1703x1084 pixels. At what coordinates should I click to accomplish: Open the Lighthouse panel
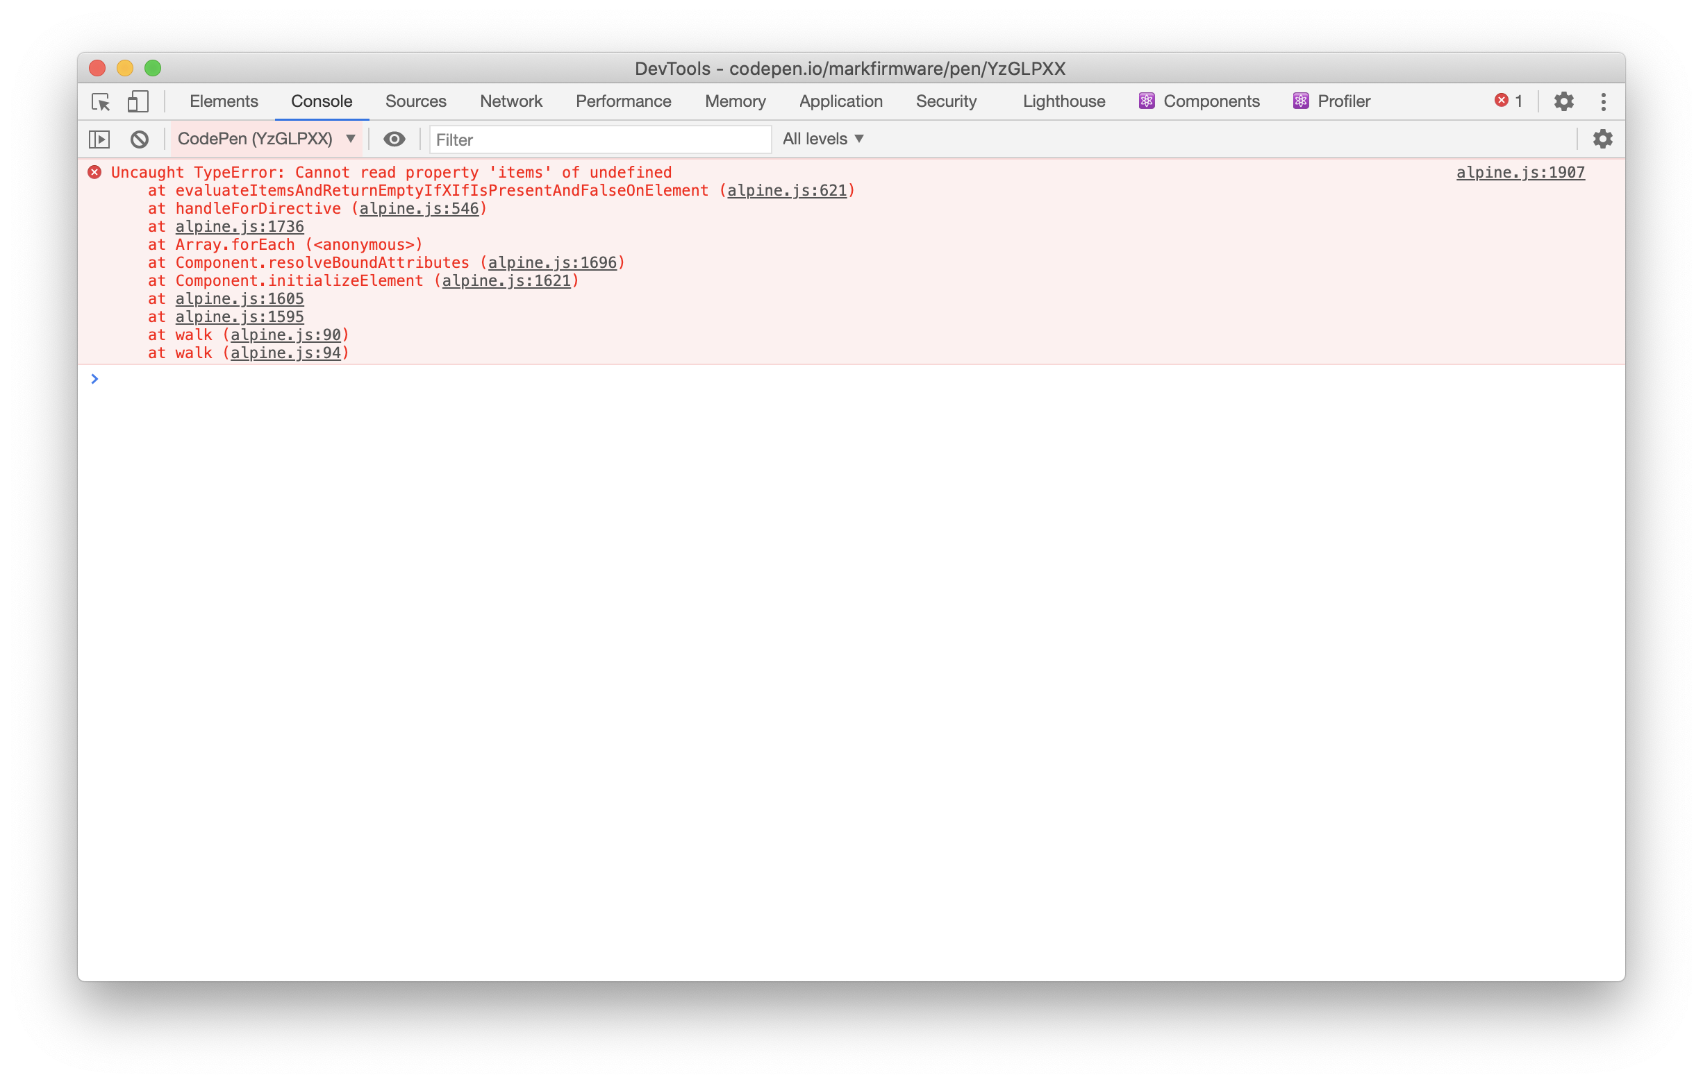tap(1063, 101)
